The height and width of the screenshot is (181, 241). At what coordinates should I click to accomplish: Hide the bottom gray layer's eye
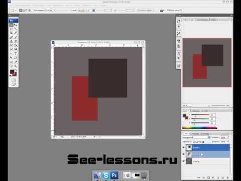(x=184, y=161)
